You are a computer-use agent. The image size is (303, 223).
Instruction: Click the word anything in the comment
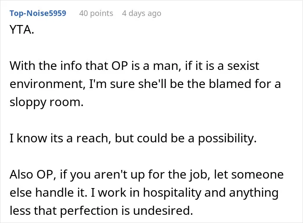point(254,193)
